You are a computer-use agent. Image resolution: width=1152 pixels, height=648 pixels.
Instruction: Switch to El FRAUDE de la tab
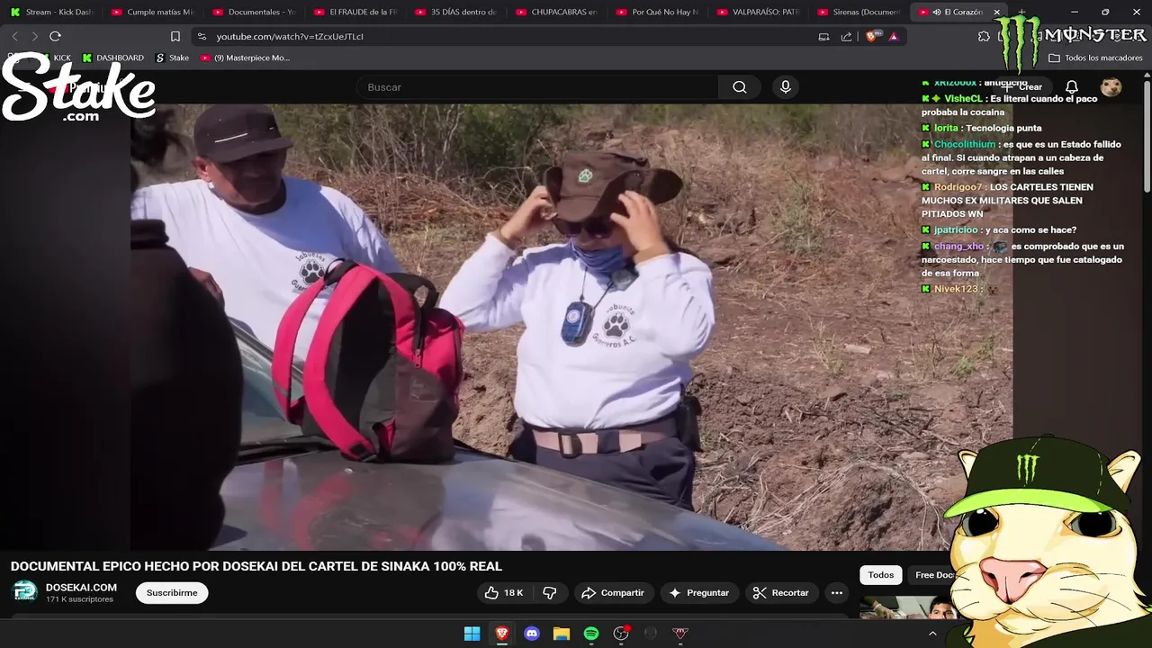355,12
